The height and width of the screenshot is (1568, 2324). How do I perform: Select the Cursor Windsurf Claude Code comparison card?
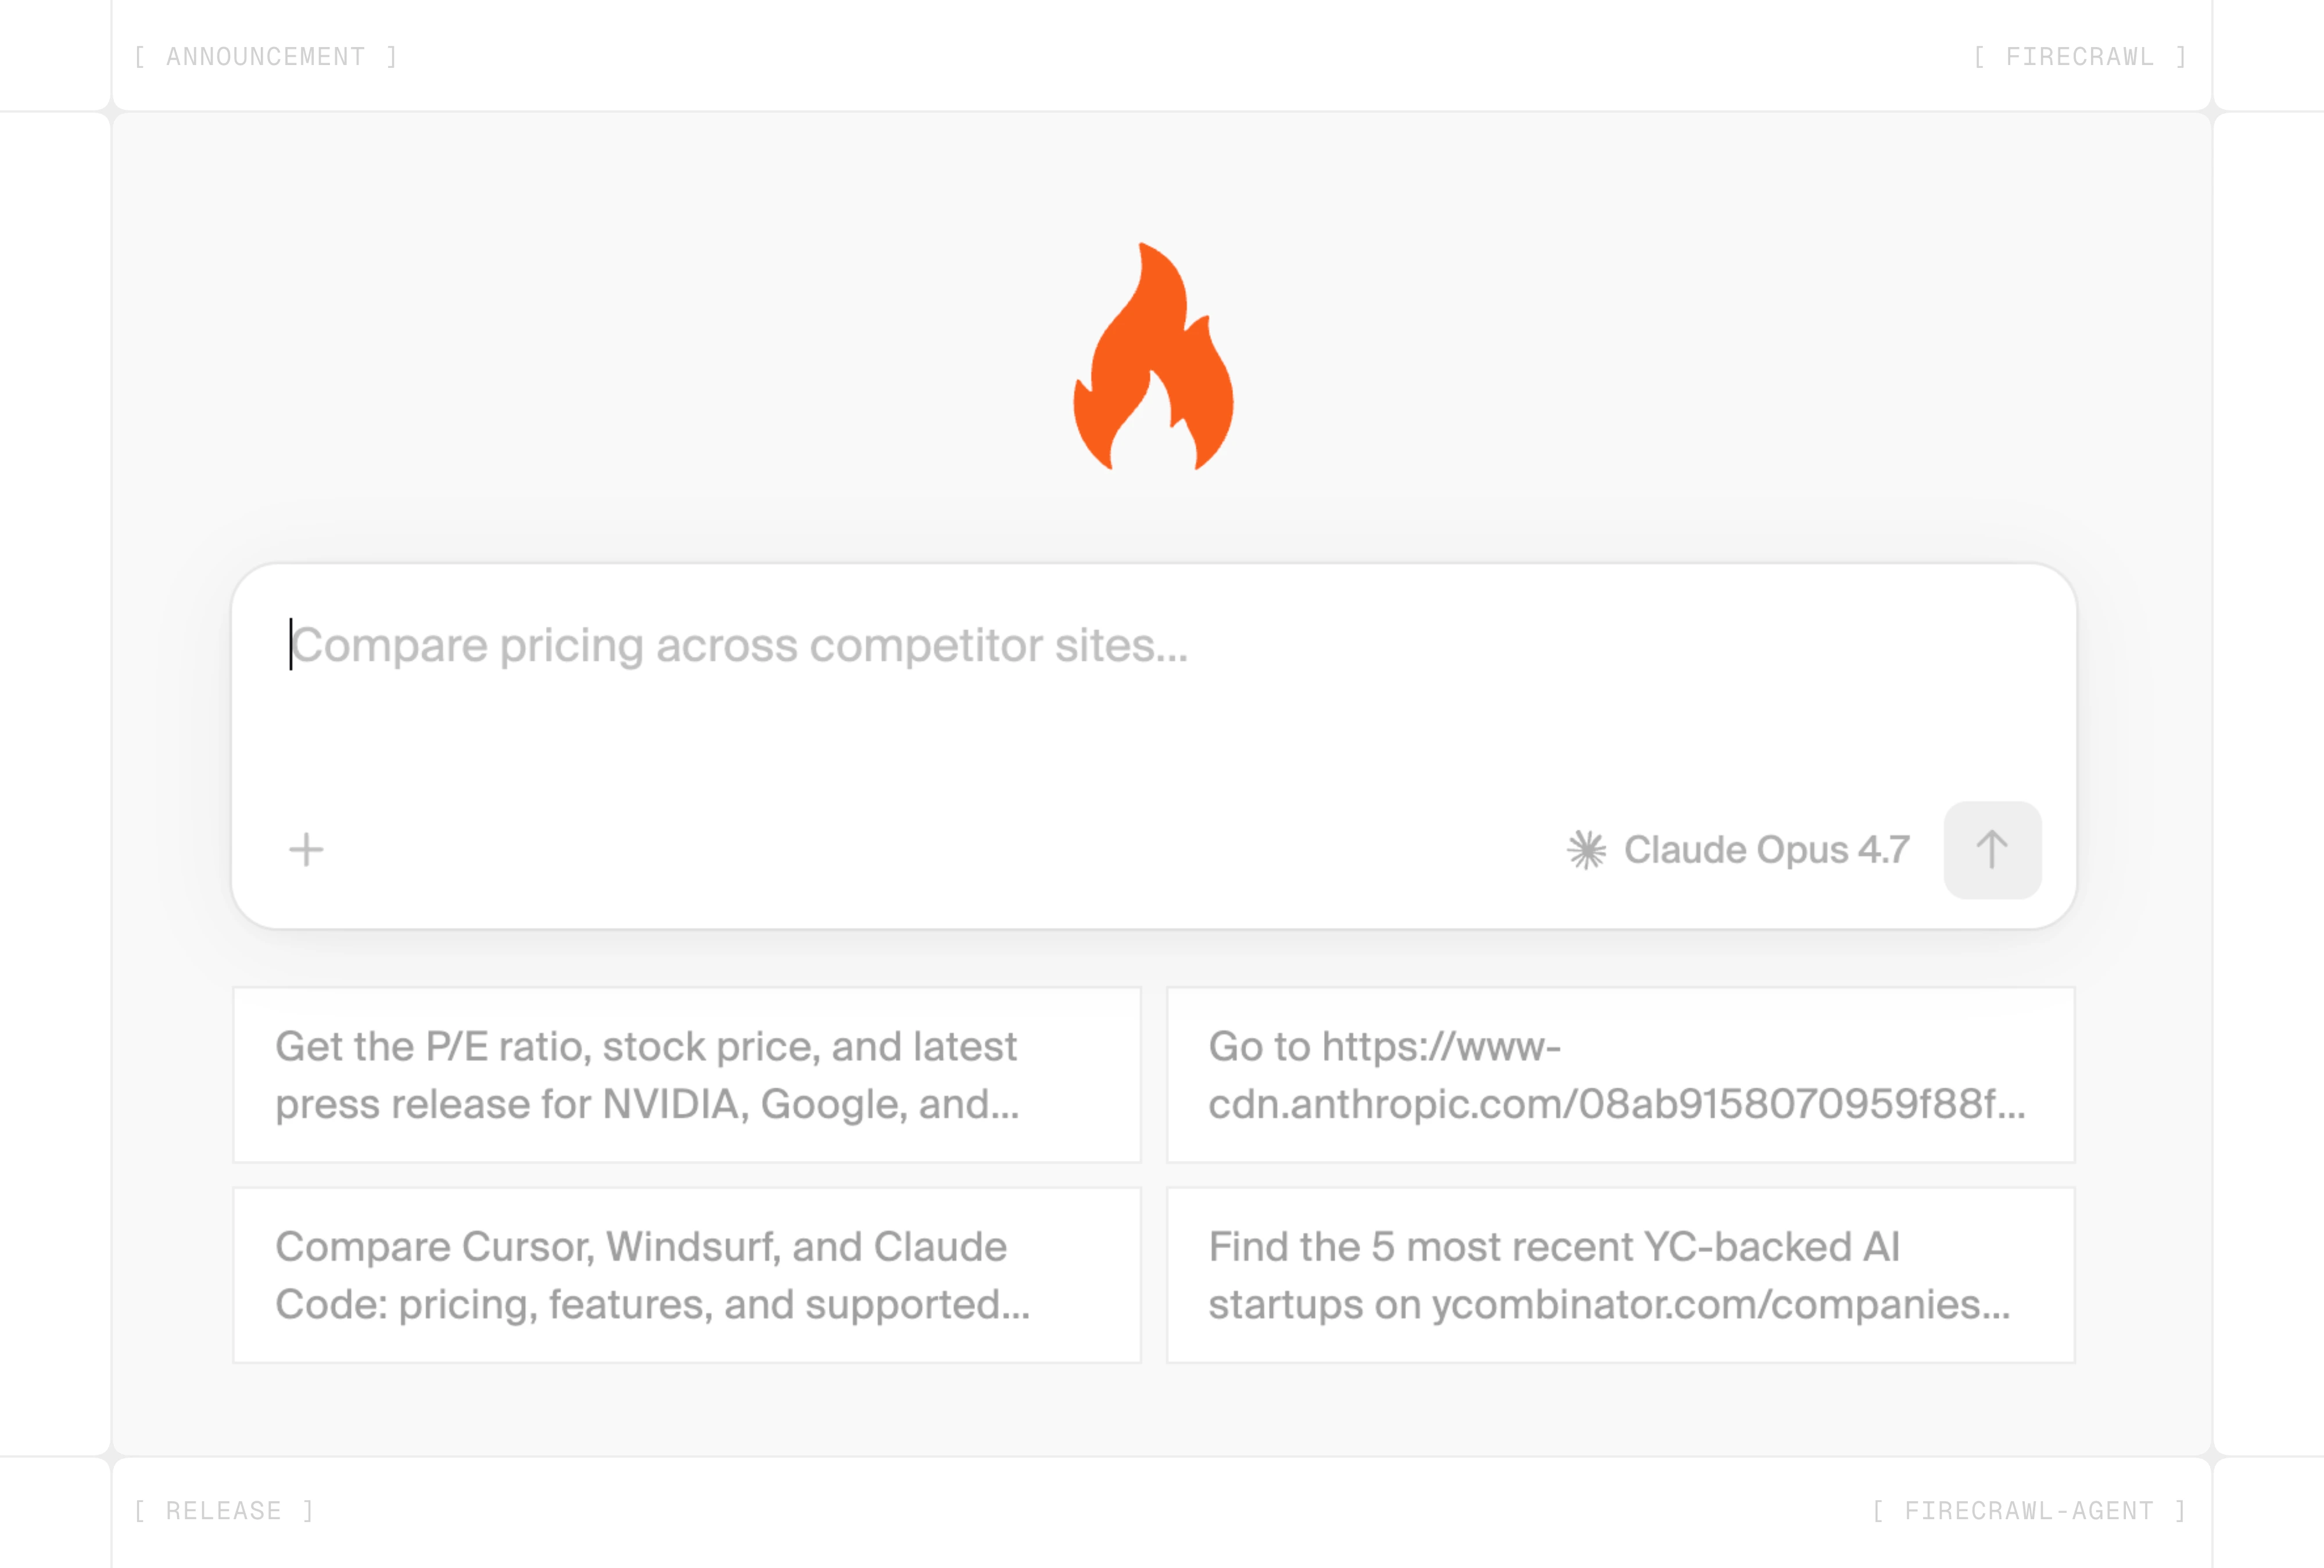click(686, 1275)
